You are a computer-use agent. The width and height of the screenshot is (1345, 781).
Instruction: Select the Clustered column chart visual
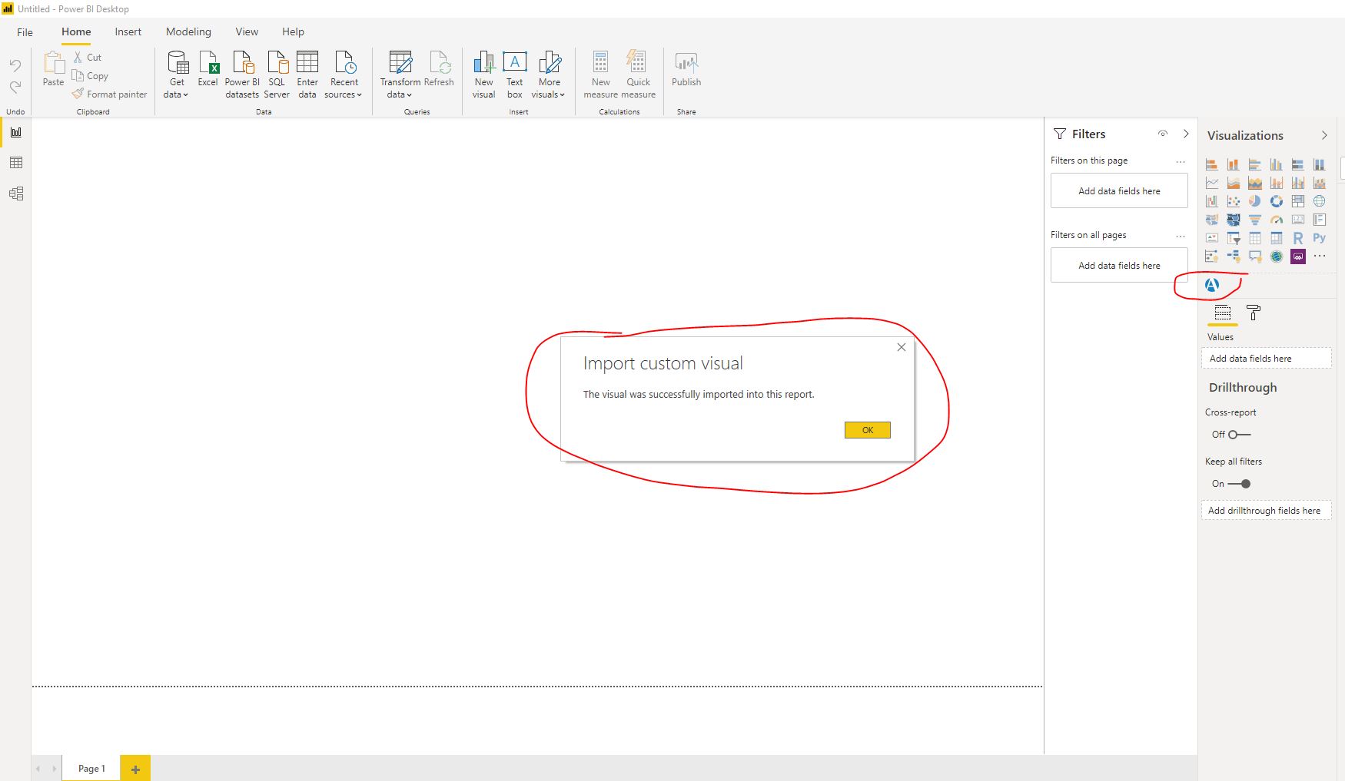[x=1277, y=164]
